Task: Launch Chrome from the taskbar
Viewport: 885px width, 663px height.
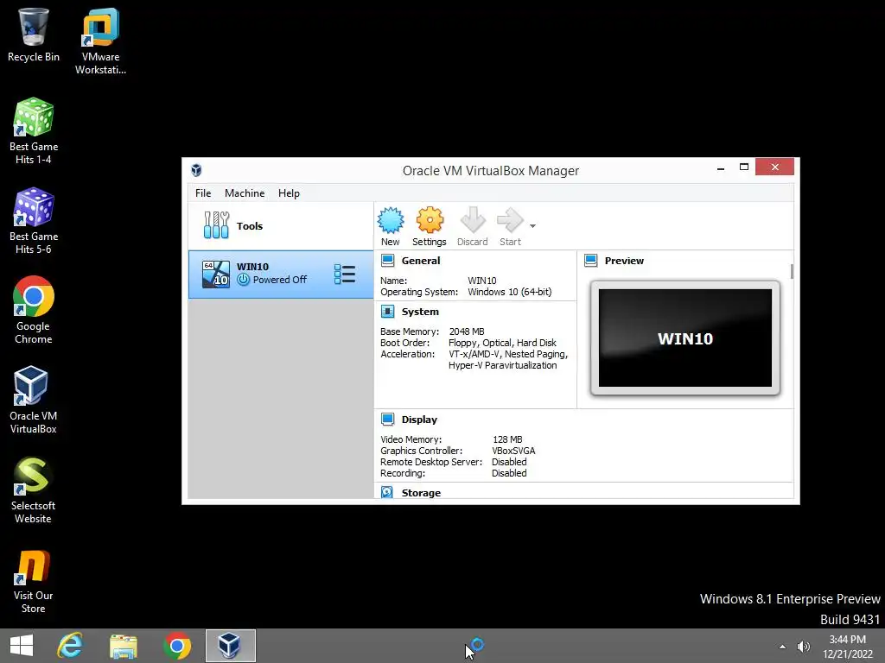Action: (176, 646)
